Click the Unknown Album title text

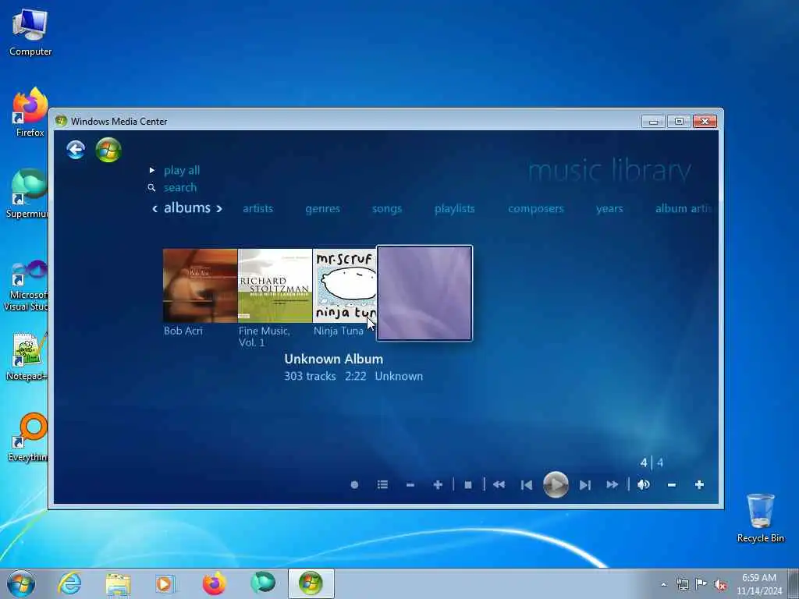[334, 359]
